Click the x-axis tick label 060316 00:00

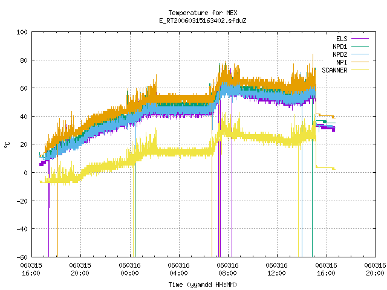tap(129, 269)
